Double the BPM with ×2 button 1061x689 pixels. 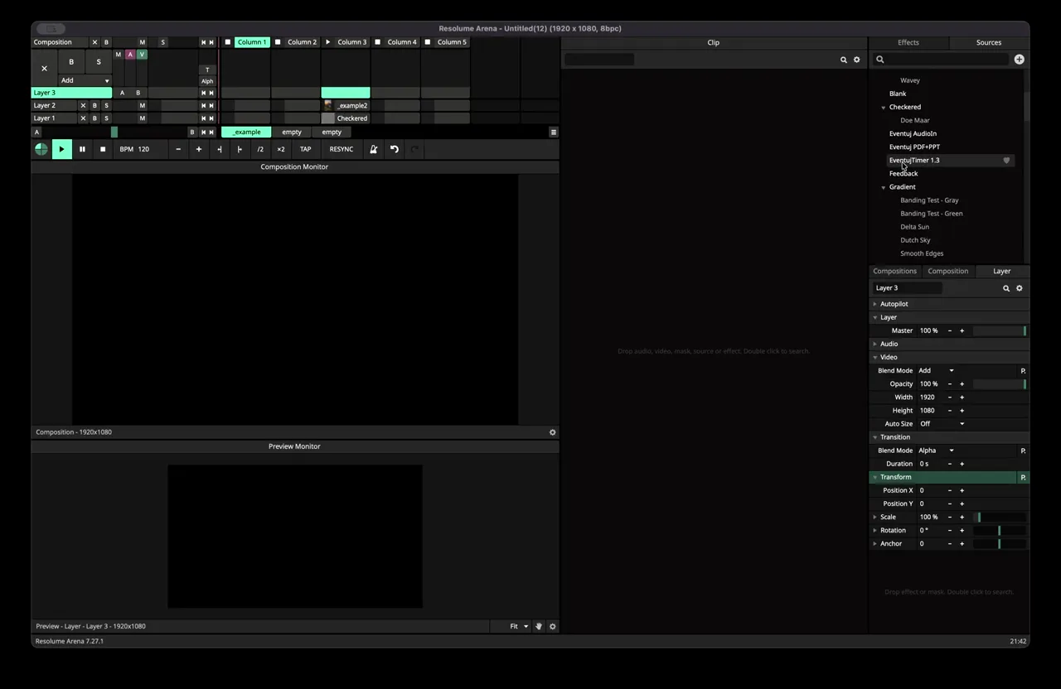tap(281, 149)
